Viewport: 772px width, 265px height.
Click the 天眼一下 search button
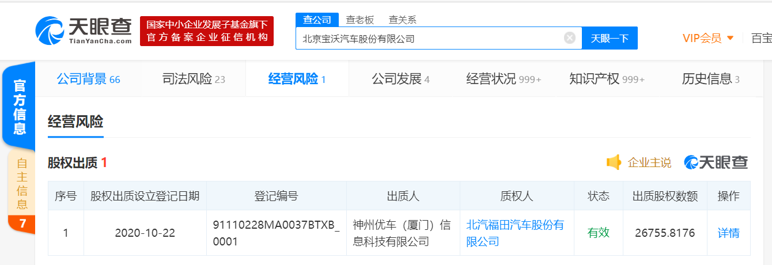point(610,39)
